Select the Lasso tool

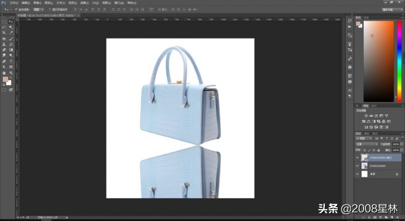pyautogui.click(x=4, y=28)
